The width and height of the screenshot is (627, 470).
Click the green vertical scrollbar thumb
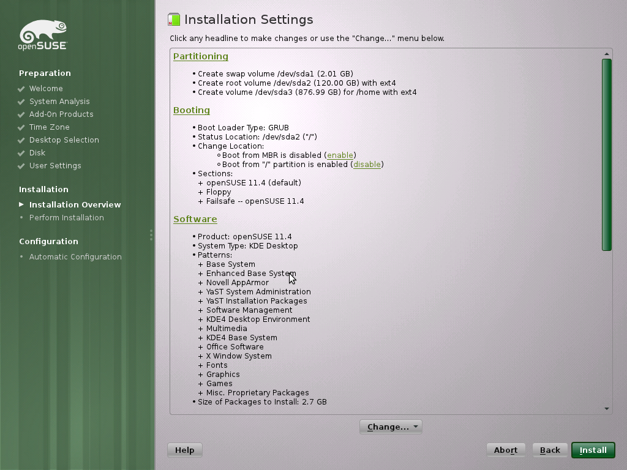click(x=607, y=155)
